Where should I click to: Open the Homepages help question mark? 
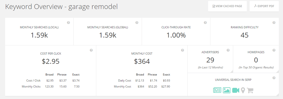(x=274, y=50)
